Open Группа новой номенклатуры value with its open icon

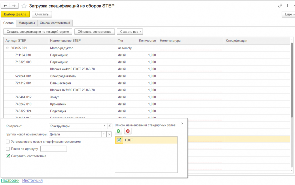pyautogui.click(x=109, y=134)
